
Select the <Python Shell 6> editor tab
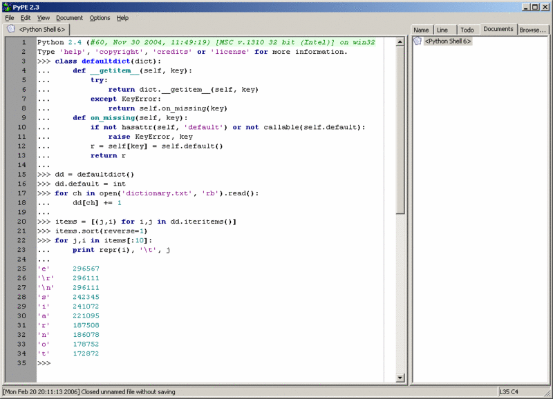37,29
